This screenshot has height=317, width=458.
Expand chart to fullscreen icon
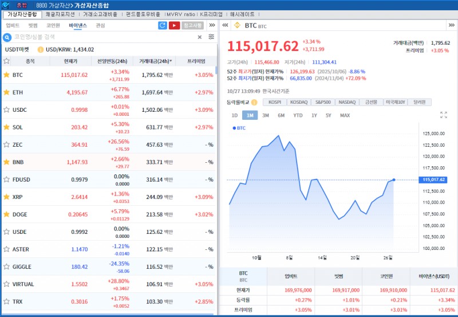(443, 115)
